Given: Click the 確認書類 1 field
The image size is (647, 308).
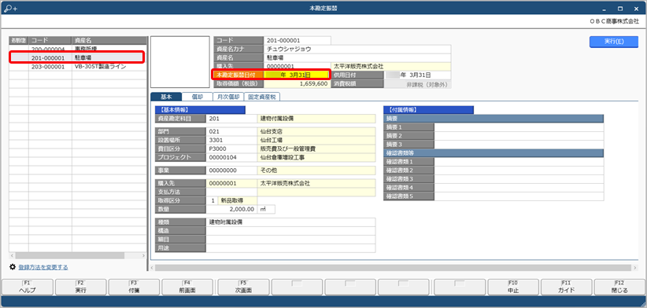Looking at the screenshot, I should 519,162.
